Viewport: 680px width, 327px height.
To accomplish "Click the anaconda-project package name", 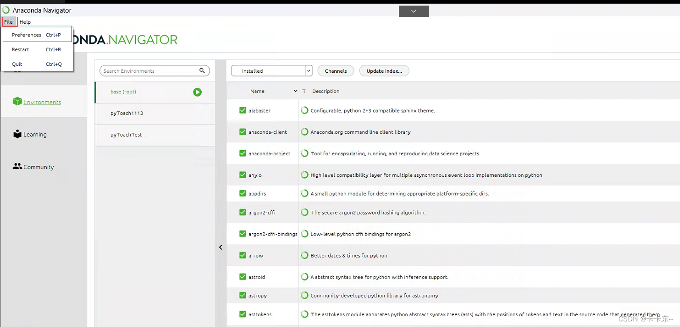I will coord(269,153).
